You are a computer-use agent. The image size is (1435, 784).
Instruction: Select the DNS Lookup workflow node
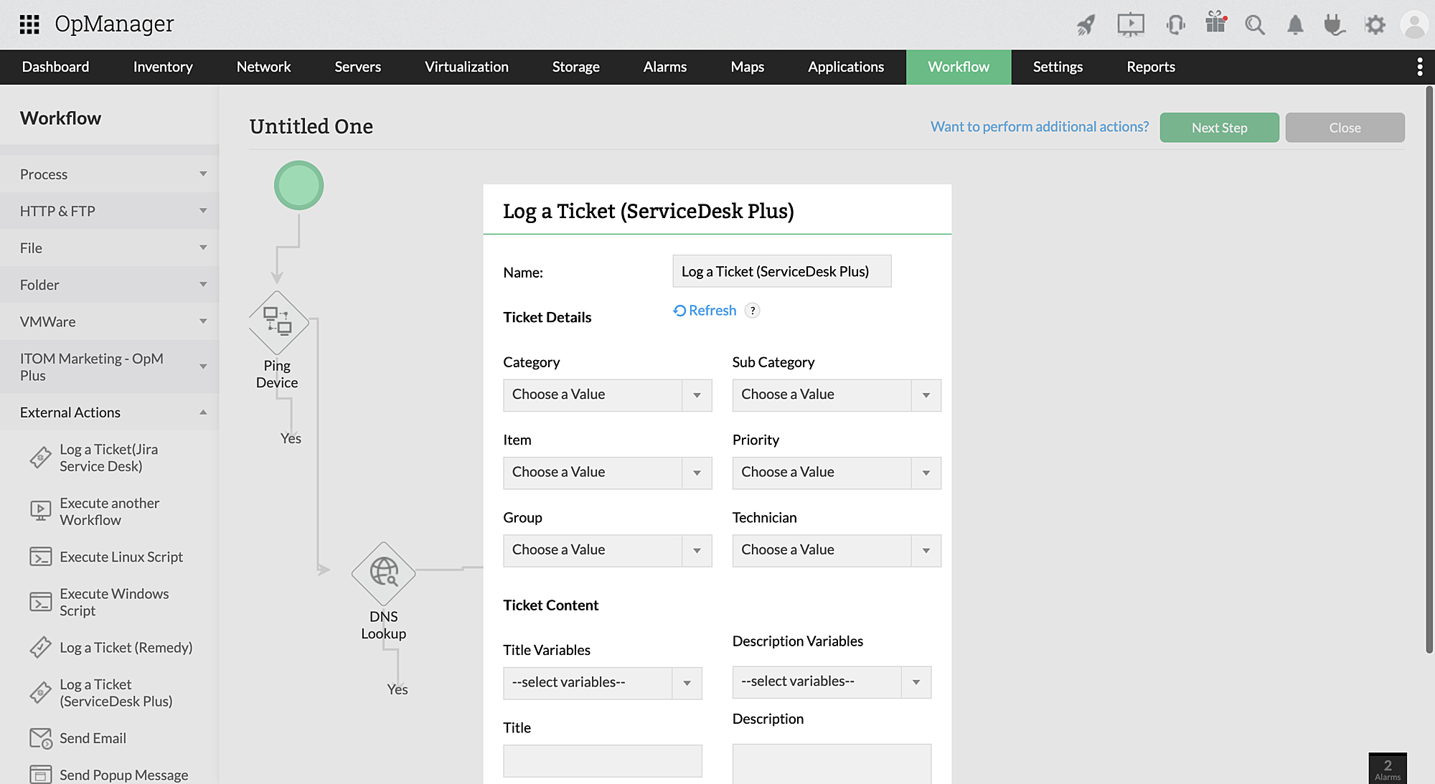pos(384,572)
